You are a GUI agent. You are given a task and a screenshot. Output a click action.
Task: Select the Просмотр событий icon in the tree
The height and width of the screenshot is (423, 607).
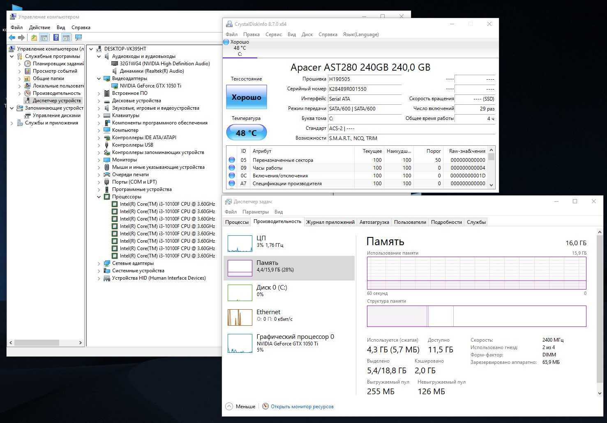click(x=28, y=71)
